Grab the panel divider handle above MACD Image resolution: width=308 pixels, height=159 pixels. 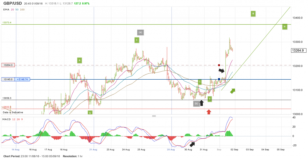tap(154, 116)
